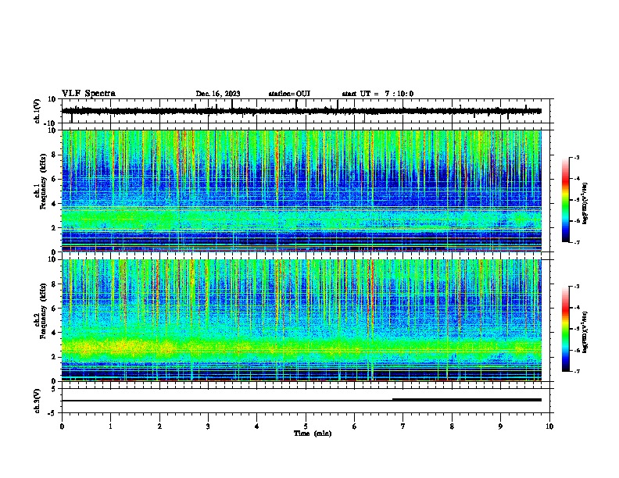Screen dimensions: 619x478
Task: Click the ch.1 spectrogram plot
Action: click(x=306, y=191)
